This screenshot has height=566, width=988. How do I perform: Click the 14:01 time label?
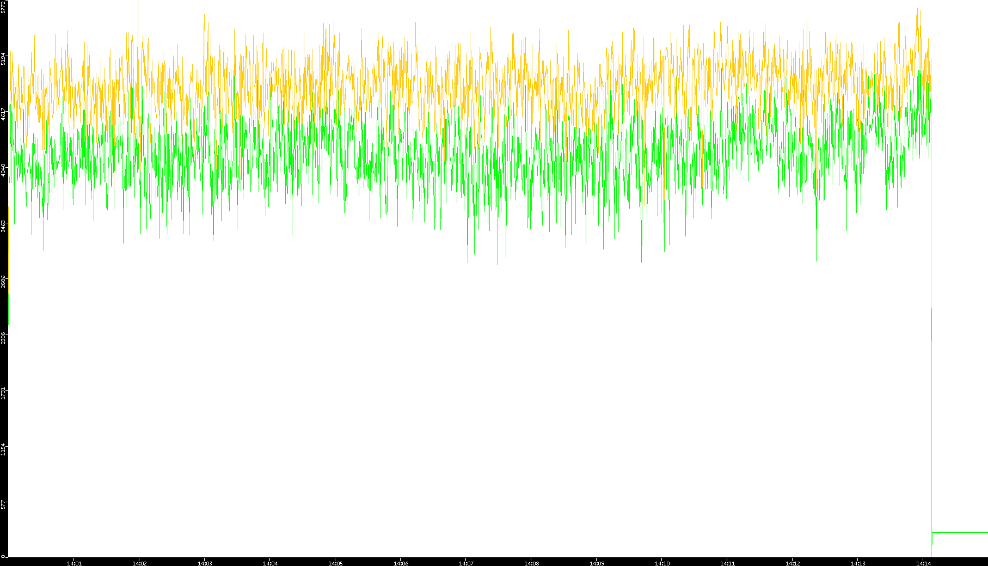74,563
